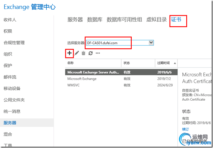
Task: Open 收件人 in the sidebar
Action: [10, 20]
